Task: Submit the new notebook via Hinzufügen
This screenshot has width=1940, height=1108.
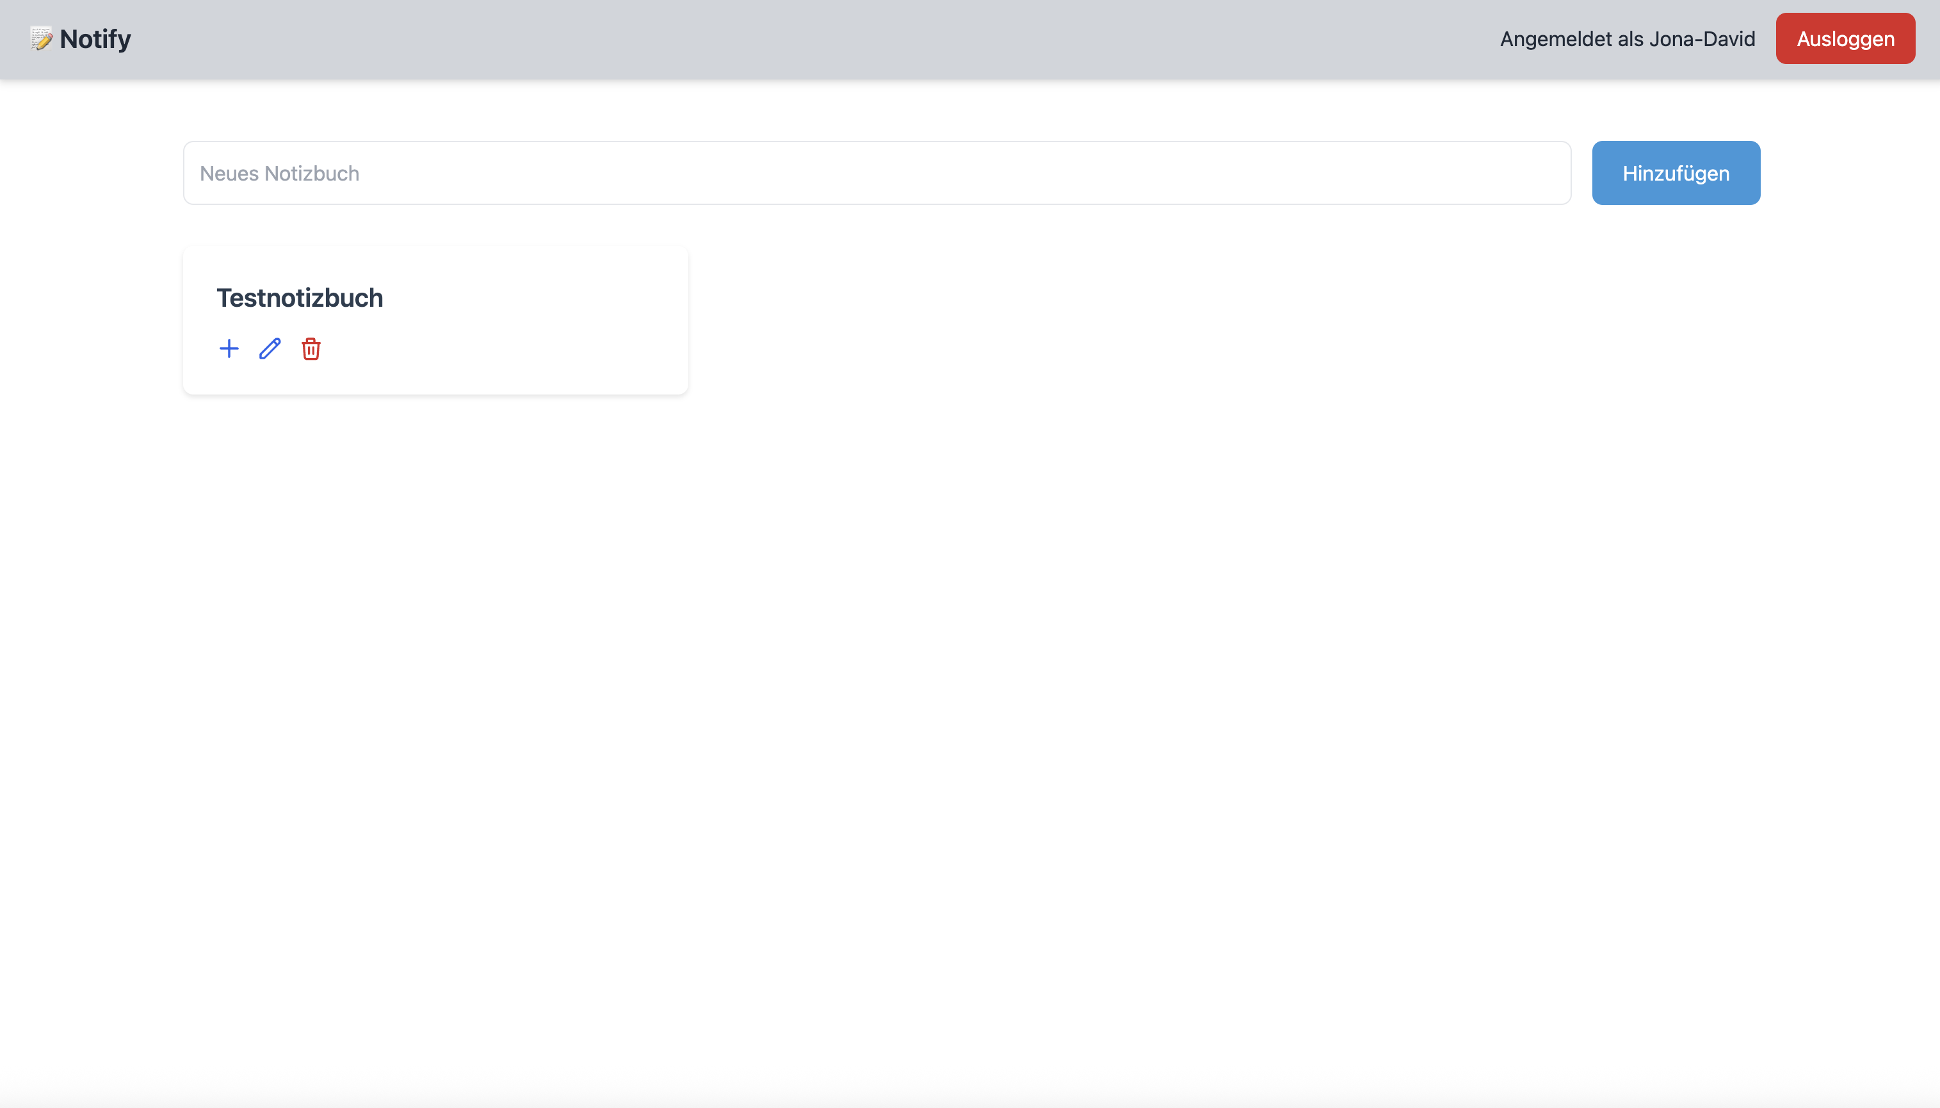Action: (x=1675, y=173)
